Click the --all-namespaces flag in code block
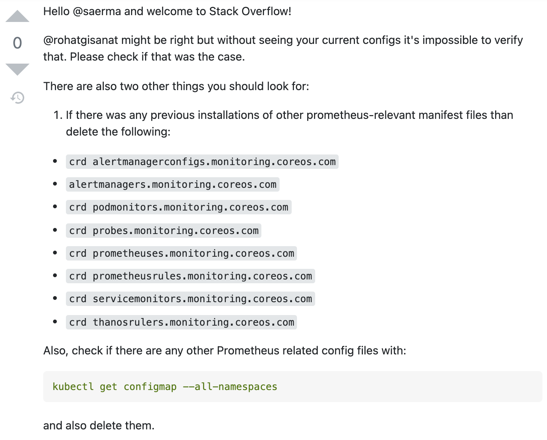Image resolution: width=547 pixels, height=440 pixels. 230,387
